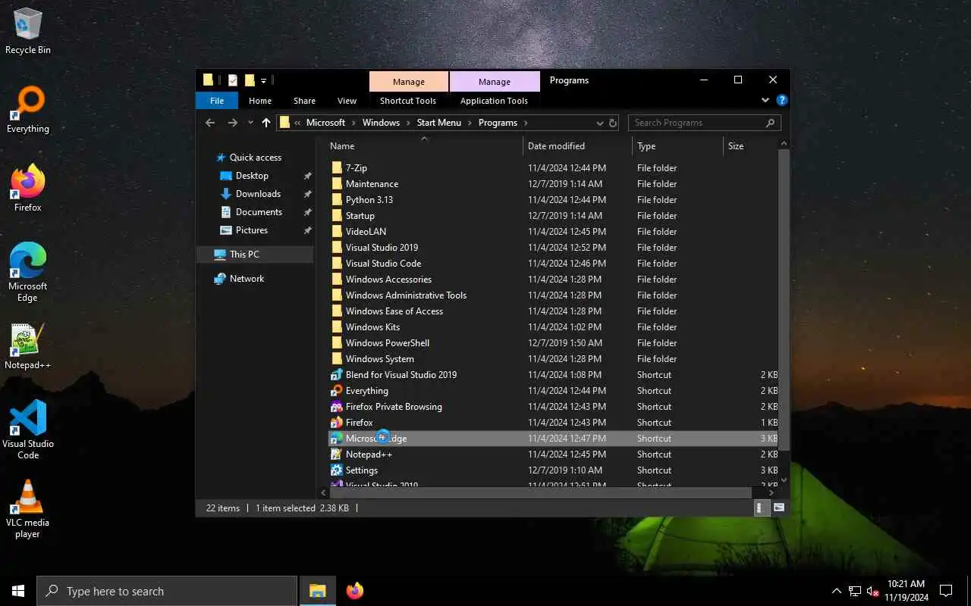Show hidden icons in system tray

click(x=837, y=591)
